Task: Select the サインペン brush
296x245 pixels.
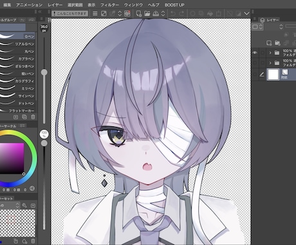Action: (x=17, y=96)
